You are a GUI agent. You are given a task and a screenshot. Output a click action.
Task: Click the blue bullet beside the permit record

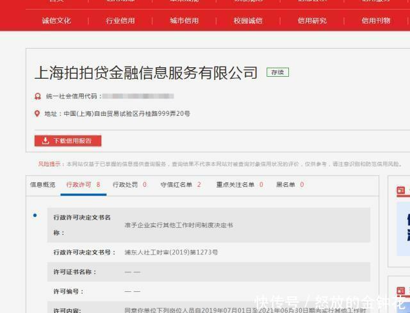(35, 215)
